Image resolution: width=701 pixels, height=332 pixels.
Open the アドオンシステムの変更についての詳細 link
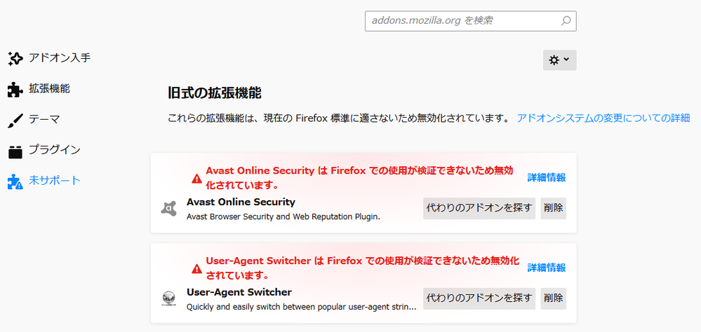[x=603, y=118]
